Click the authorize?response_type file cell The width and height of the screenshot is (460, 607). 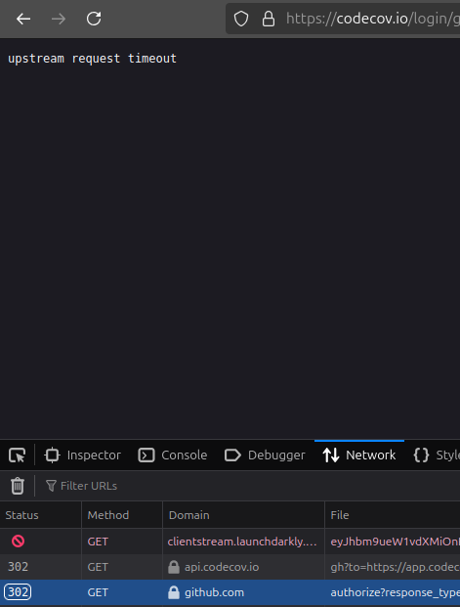tap(395, 592)
